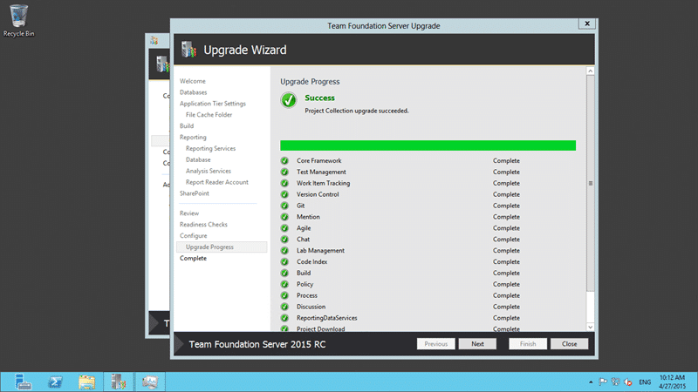Click the title bar icon of the background window
Screen dimensions: 698x392
(154, 41)
